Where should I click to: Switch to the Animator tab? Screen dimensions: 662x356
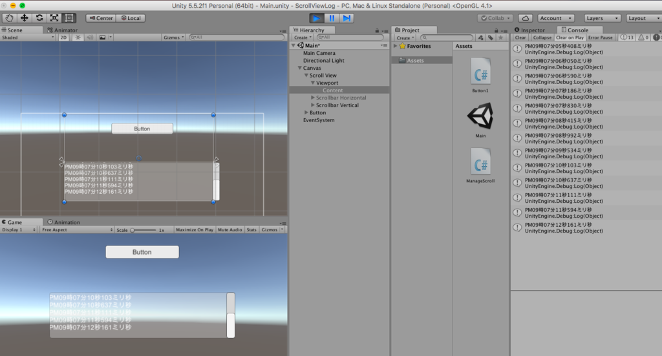[63, 30]
